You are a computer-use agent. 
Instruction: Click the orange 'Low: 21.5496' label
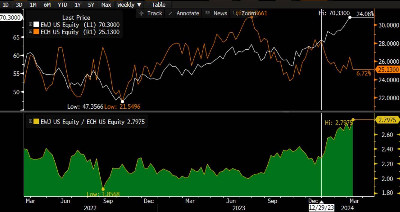click(122, 106)
